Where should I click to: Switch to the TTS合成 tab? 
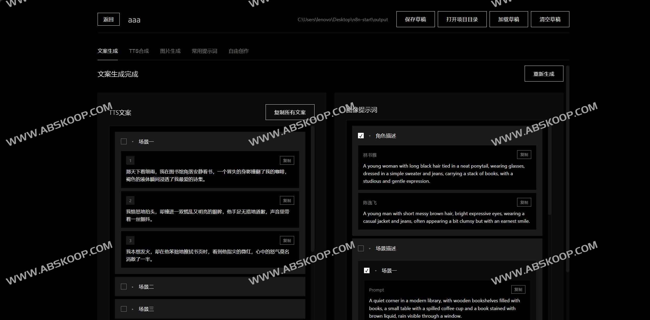pos(139,51)
